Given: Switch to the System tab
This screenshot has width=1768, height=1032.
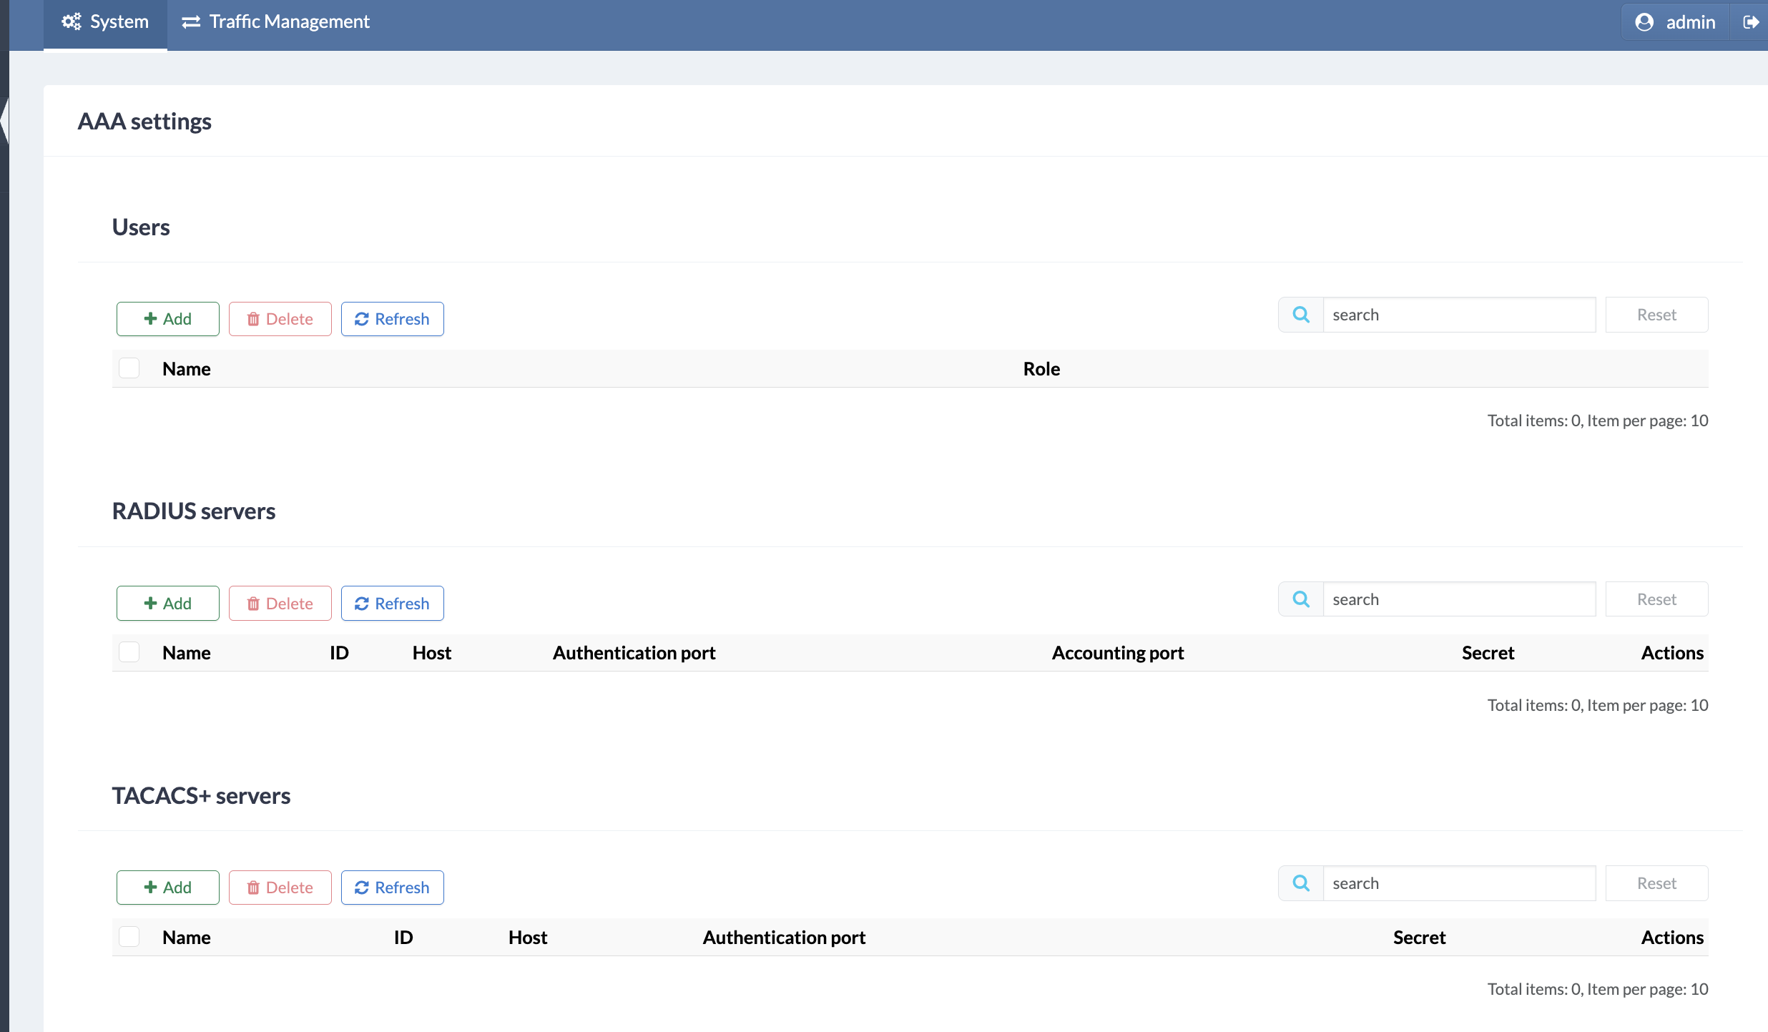Looking at the screenshot, I should click(105, 22).
